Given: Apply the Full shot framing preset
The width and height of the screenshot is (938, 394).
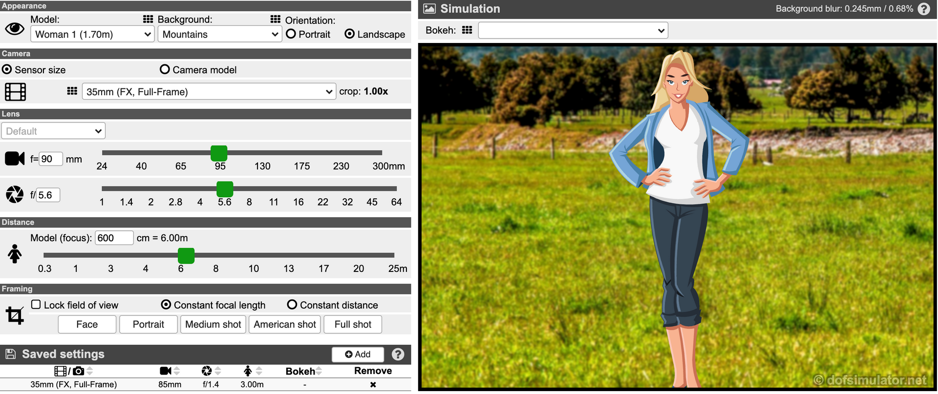Looking at the screenshot, I should click(x=353, y=325).
